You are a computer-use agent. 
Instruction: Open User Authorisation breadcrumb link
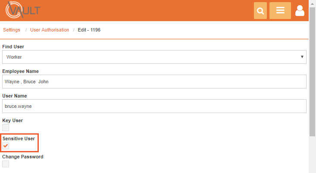(50, 30)
